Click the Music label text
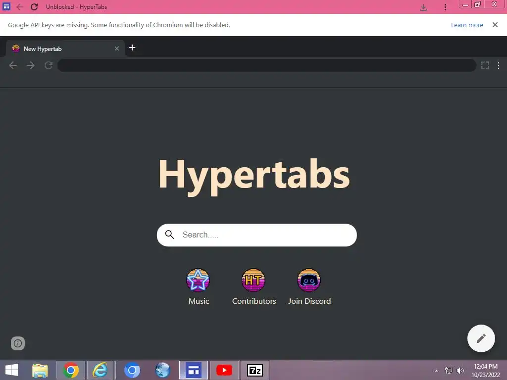Image resolution: width=507 pixels, height=380 pixels. point(199,301)
